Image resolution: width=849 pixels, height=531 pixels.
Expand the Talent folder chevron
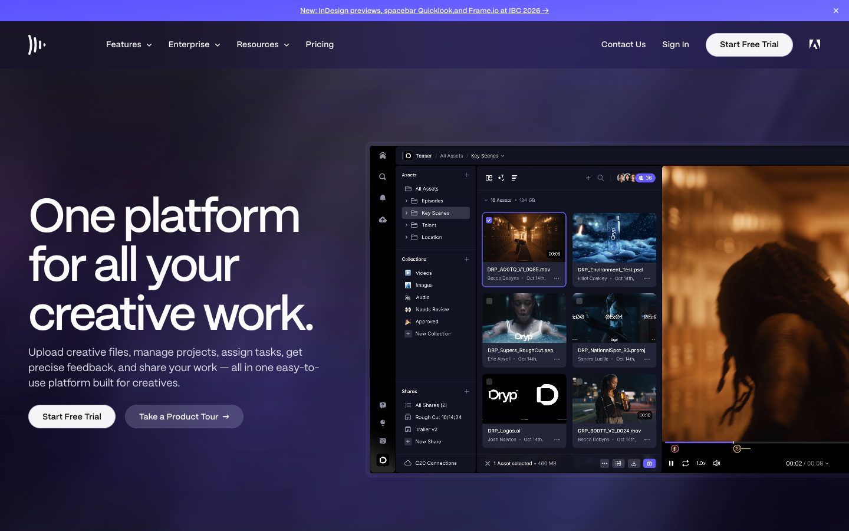tap(406, 225)
